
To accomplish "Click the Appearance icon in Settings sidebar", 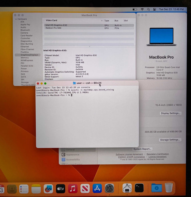I will click(63, 155).
